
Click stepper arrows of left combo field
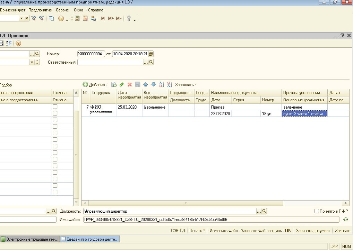pyautogui.click(x=37, y=62)
